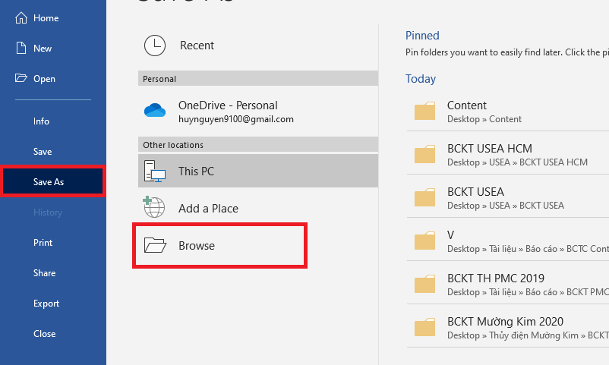Click the This PC computer icon

click(x=155, y=171)
